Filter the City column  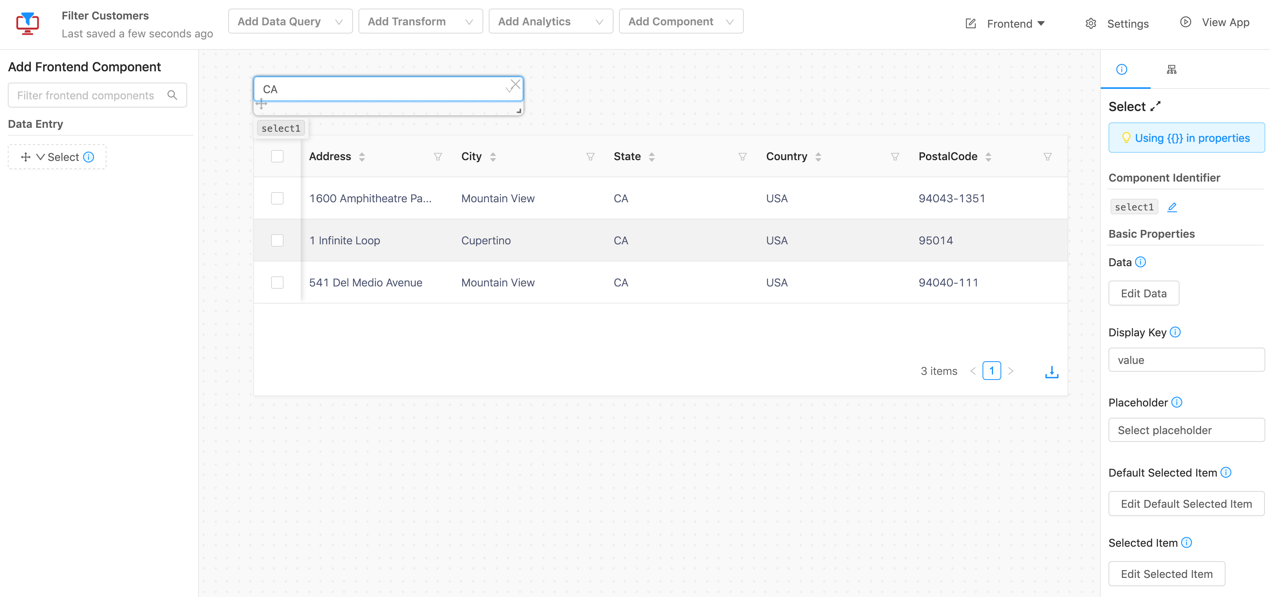pos(590,157)
